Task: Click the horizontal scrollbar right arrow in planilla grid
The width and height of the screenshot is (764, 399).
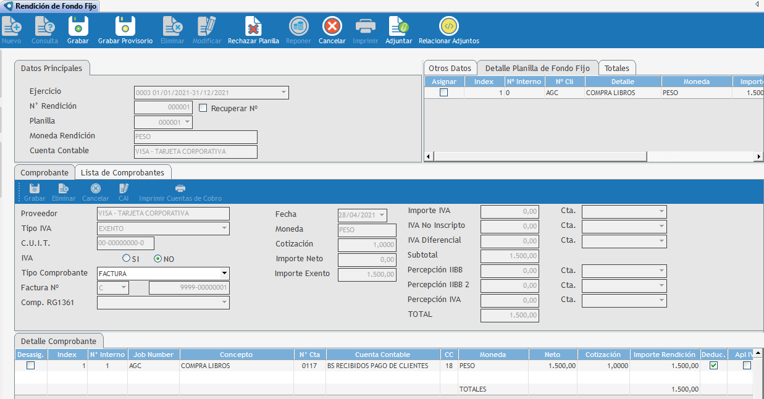Action: pyautogui.click(x=758, y=157)
